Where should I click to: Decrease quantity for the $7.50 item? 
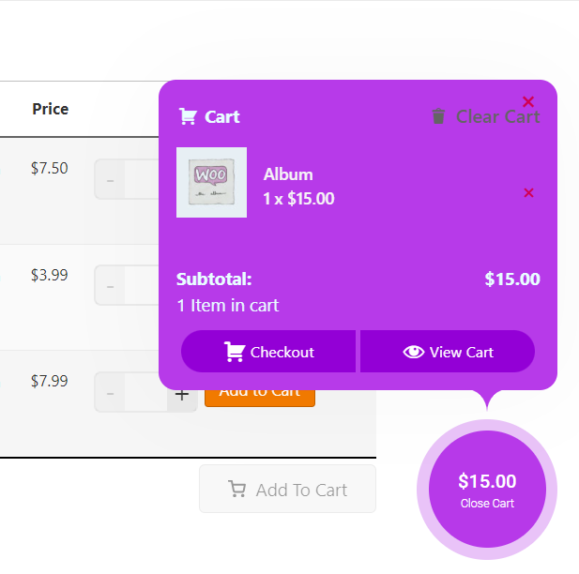click(x=110, y=179)
